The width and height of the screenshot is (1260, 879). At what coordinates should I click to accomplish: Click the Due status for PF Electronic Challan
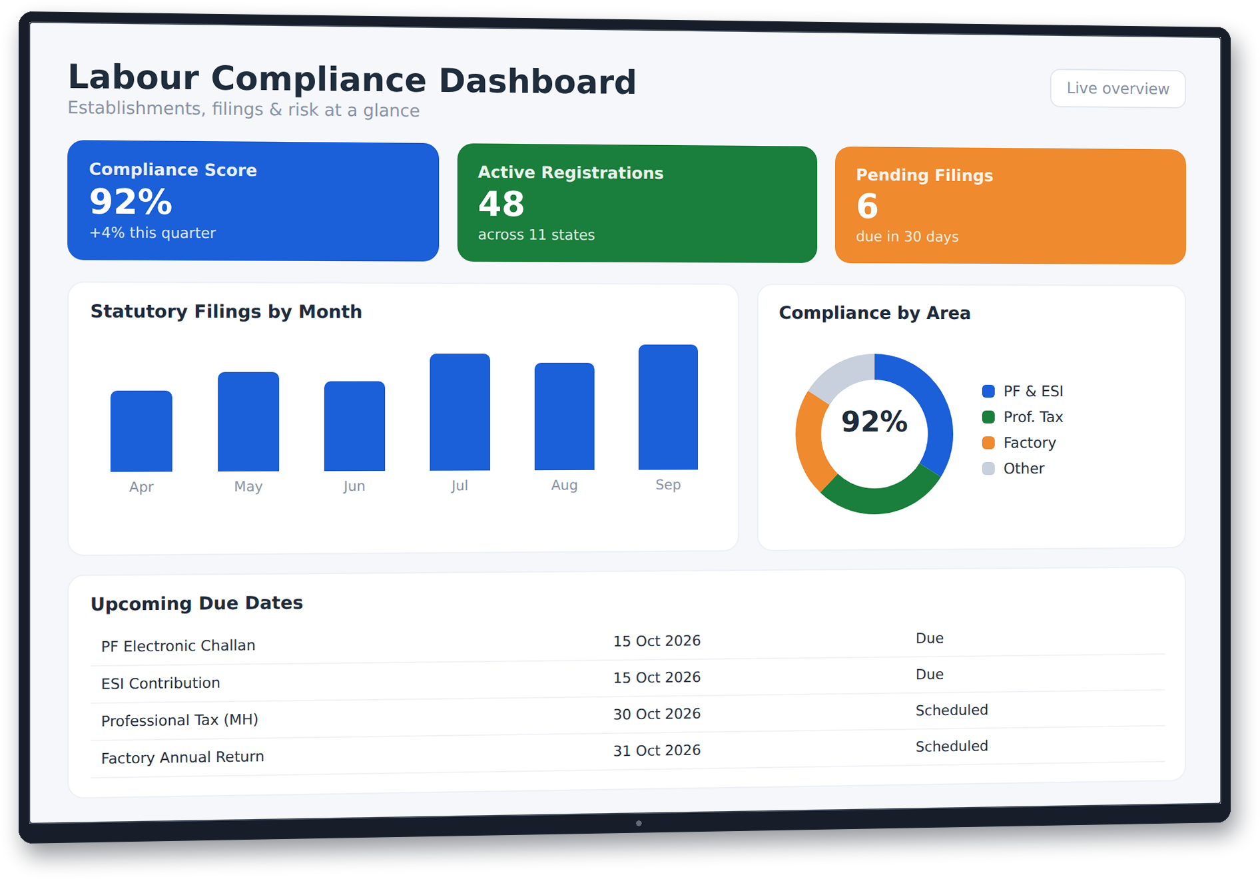tap(930, 638)
